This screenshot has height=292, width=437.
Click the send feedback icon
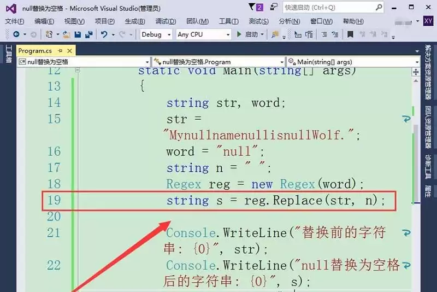(x=274, y=7)
